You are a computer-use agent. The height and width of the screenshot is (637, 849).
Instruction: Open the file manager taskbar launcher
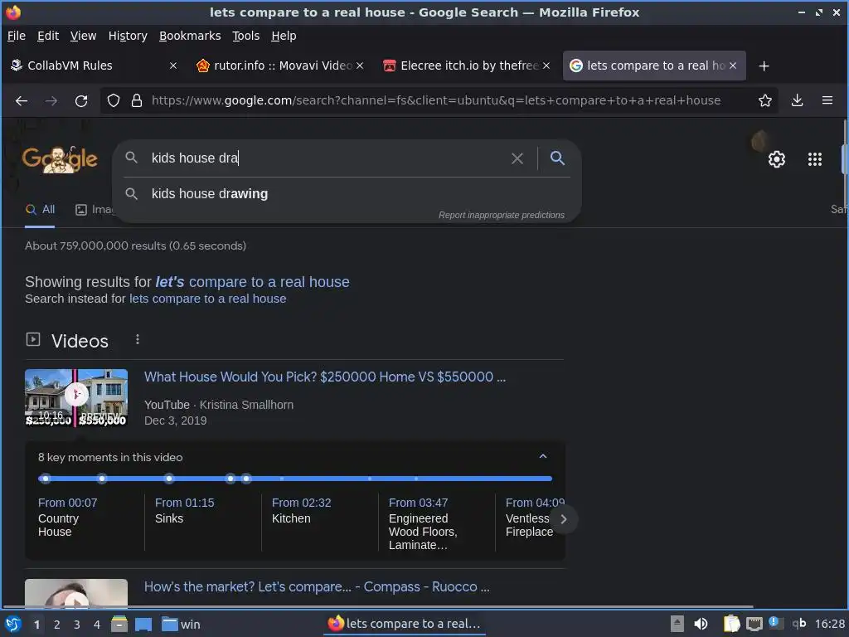(x=119, y=624)
